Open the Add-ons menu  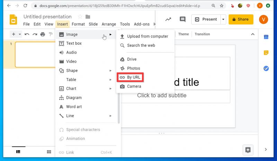142,24
